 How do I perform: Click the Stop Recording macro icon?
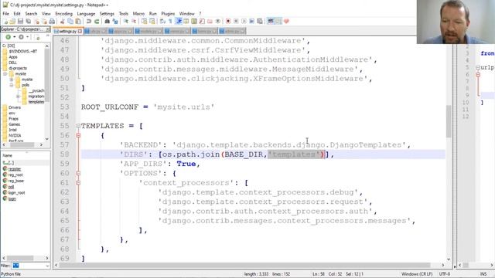(x=236, y=22)
